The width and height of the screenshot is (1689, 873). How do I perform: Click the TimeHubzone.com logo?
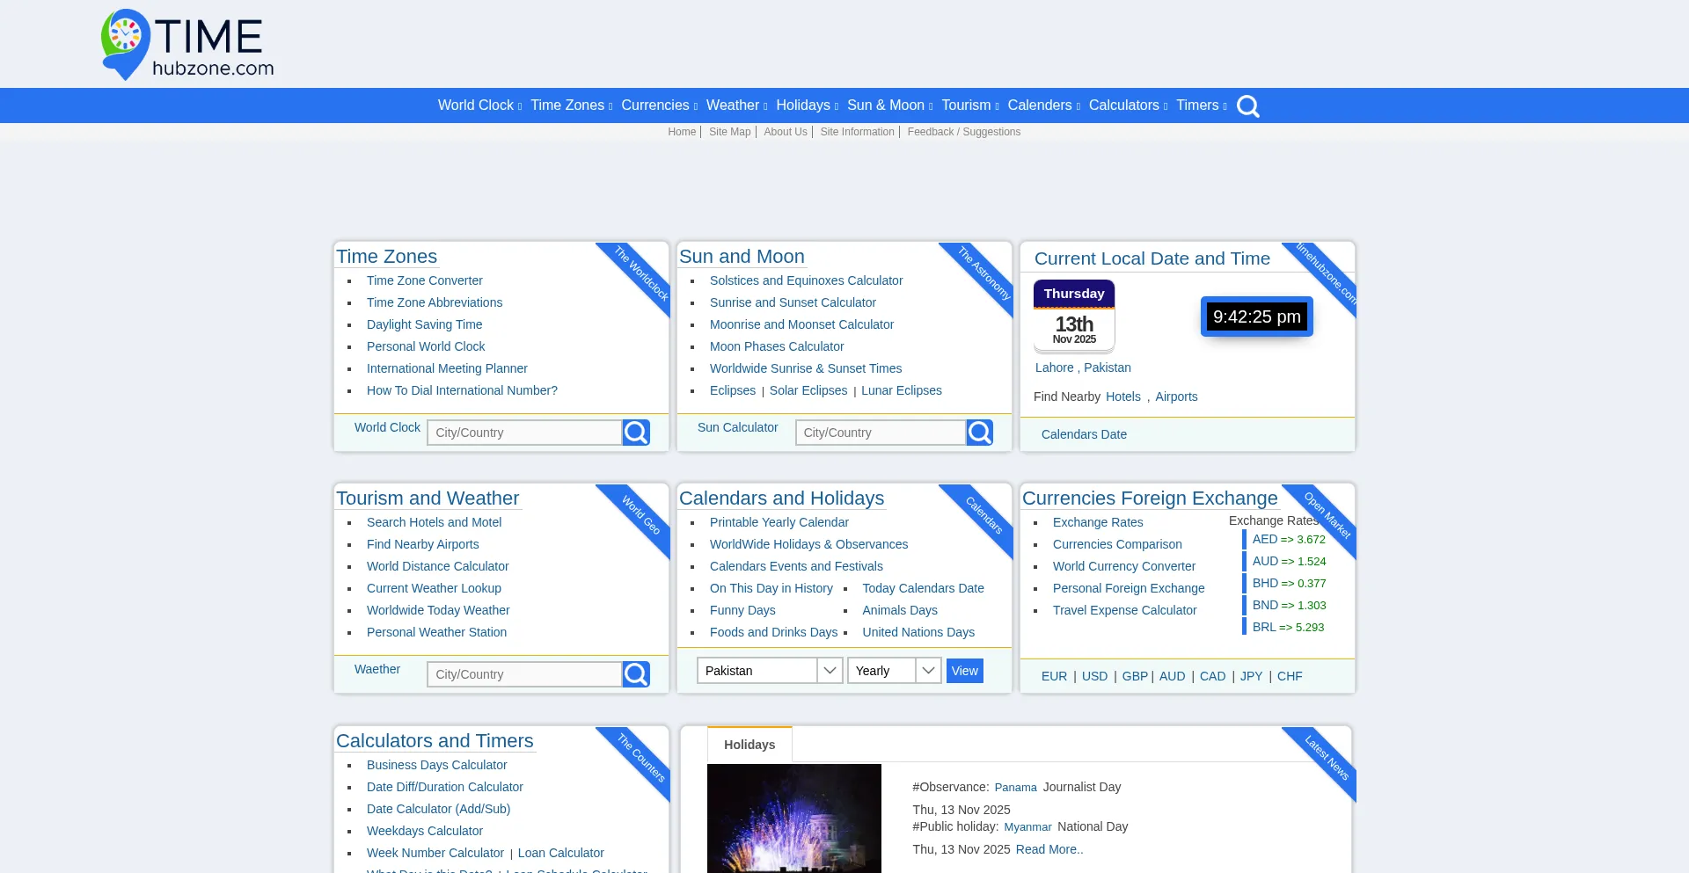coord(186,44)
